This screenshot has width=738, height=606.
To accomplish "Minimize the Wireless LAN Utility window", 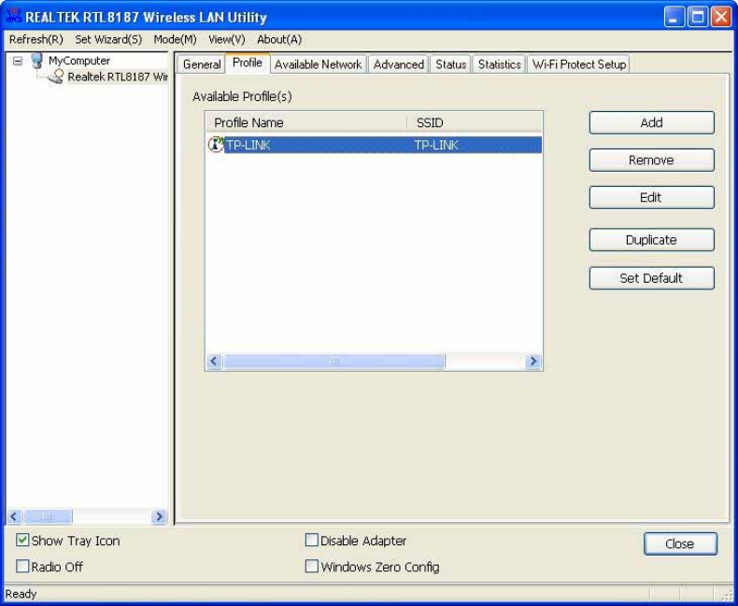I will pyautogui.click(x=674, y=17).
